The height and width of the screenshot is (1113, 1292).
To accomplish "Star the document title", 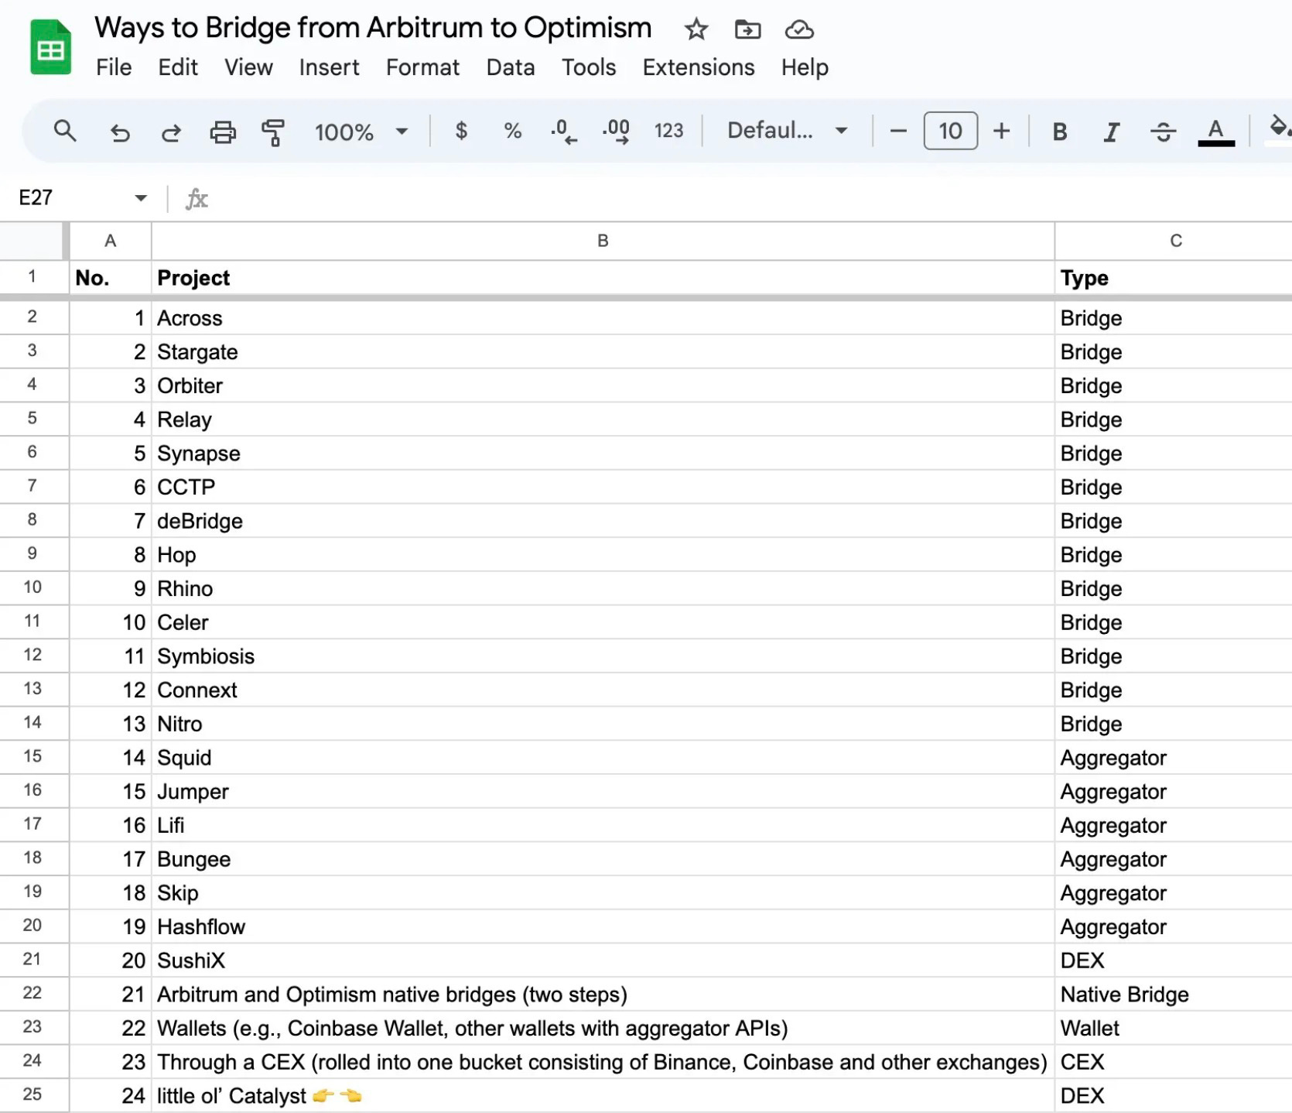I will coord(696,29).
